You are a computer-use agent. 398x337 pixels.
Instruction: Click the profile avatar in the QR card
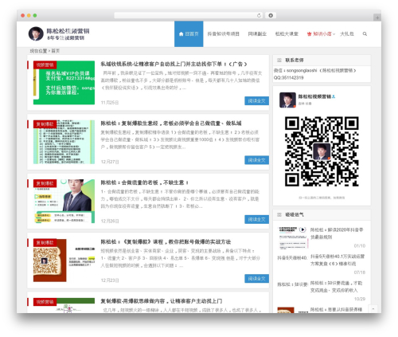(x=287, y=100)
